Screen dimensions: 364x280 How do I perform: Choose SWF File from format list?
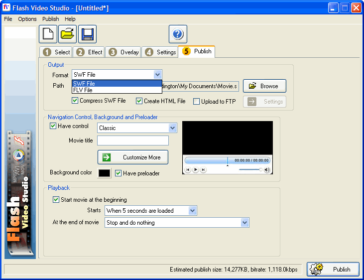click(117, 83)
